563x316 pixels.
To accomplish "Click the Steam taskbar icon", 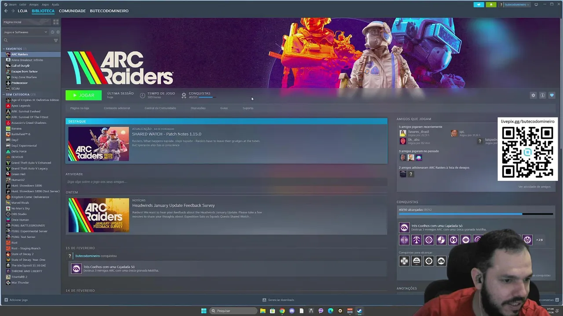I will point(359,311).
